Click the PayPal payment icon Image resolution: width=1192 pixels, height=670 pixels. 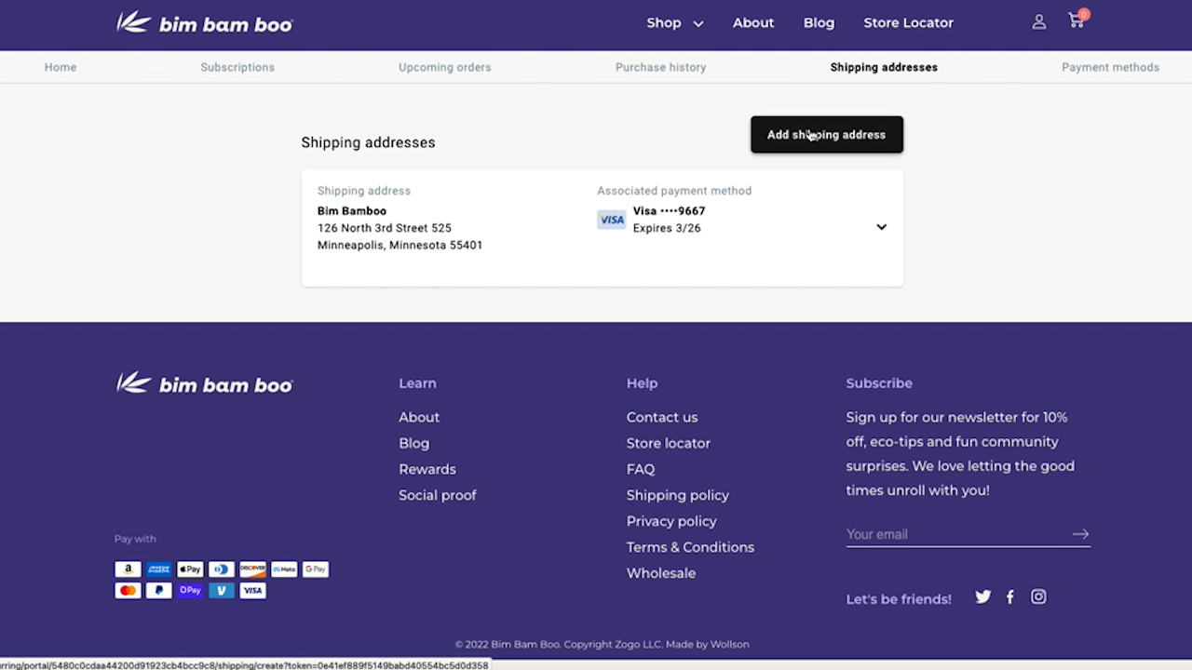159,590
